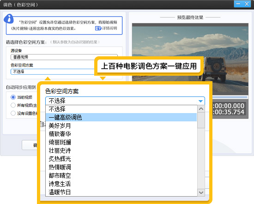Open the 源设备 普通视频 combo box
The height and width of the screenshot is (204, 254).
64,57
